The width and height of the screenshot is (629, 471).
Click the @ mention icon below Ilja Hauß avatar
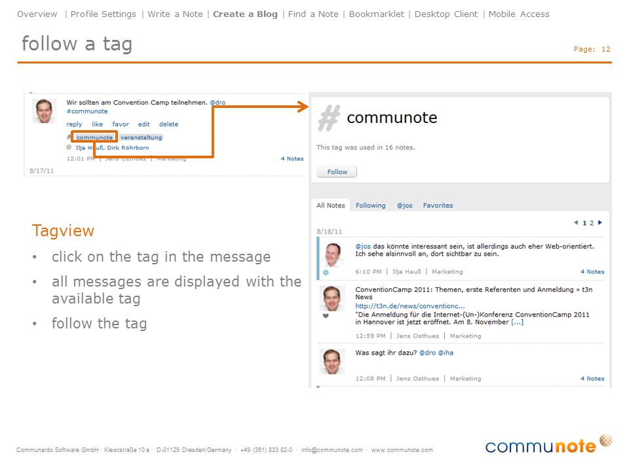pyautogui.click(x=326, y=272)
